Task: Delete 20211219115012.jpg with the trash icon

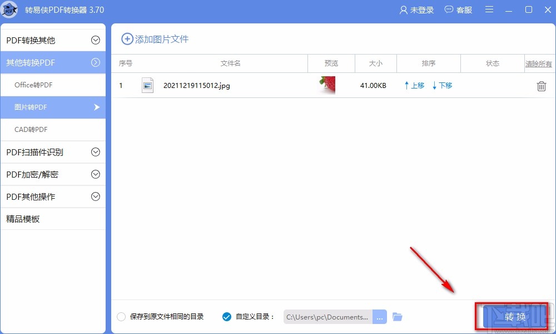Action: click(540, 86)
